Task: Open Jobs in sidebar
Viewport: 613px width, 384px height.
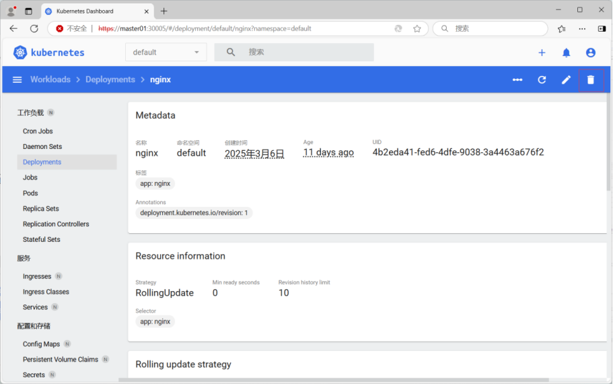Action: 30,177
